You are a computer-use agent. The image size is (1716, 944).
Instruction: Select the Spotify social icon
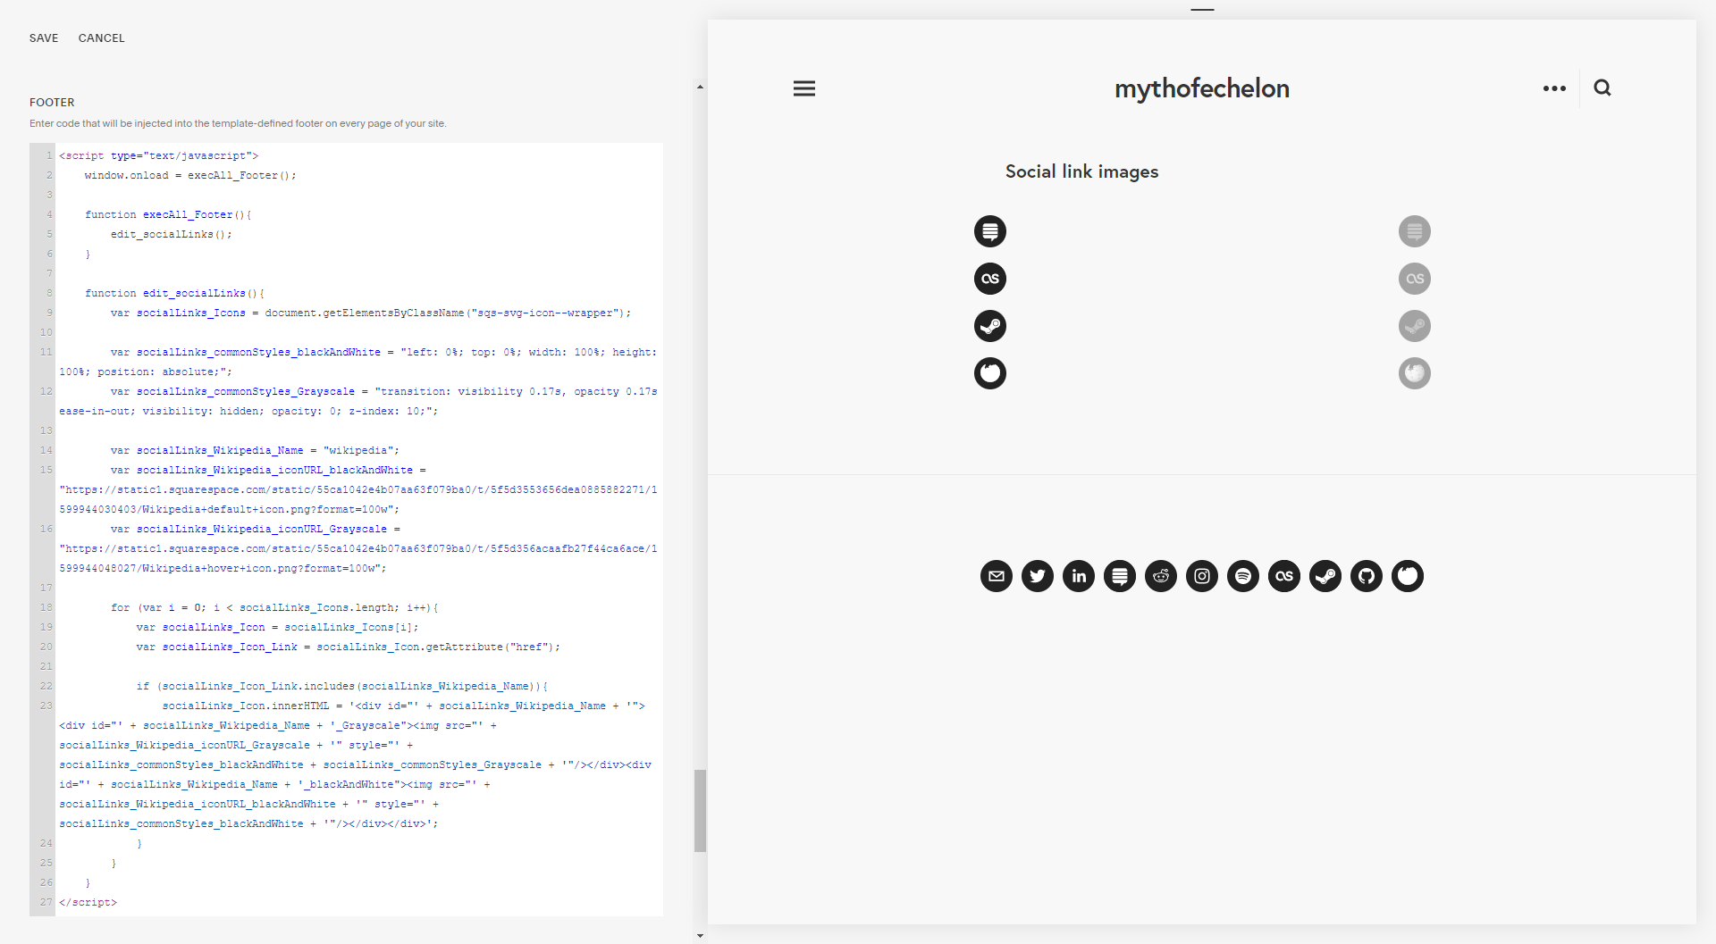coord(1243,576)
